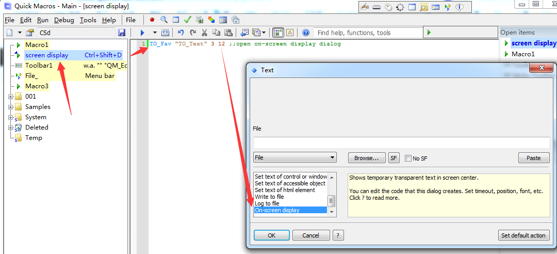Click the magnifier Find icon in toolbar

pyautogui.click(x=164, y=20)
